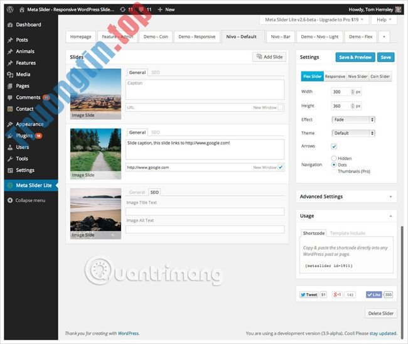Click the Comments icon in sidebar
The width and height of the screenshot is (408, 344).
(10, 97)
